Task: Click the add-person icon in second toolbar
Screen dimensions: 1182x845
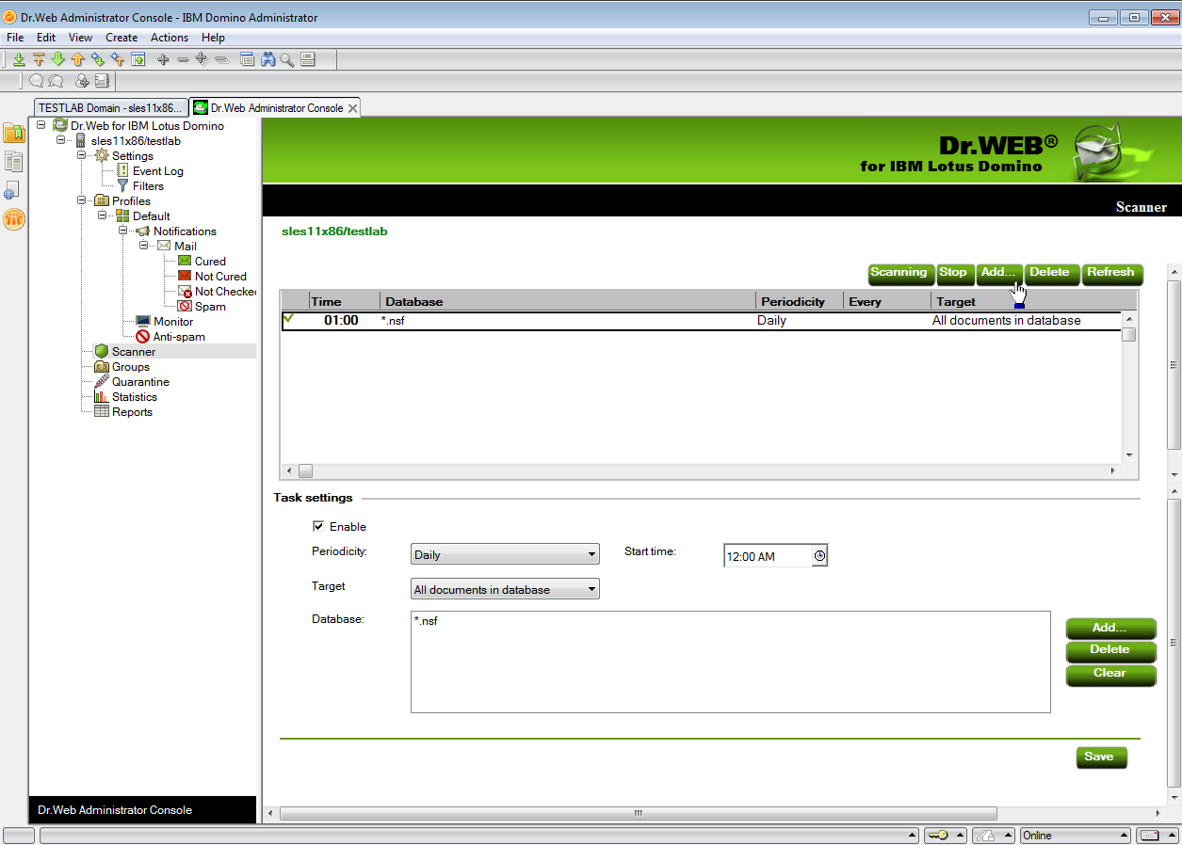Action: pyautogui.click(x=82, y=81)
